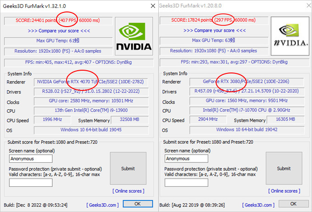Click 'Build: [Aug 22 2019 @ 08:39:26]' text
This screenshot has height=212, width=312.
(192, 205)
